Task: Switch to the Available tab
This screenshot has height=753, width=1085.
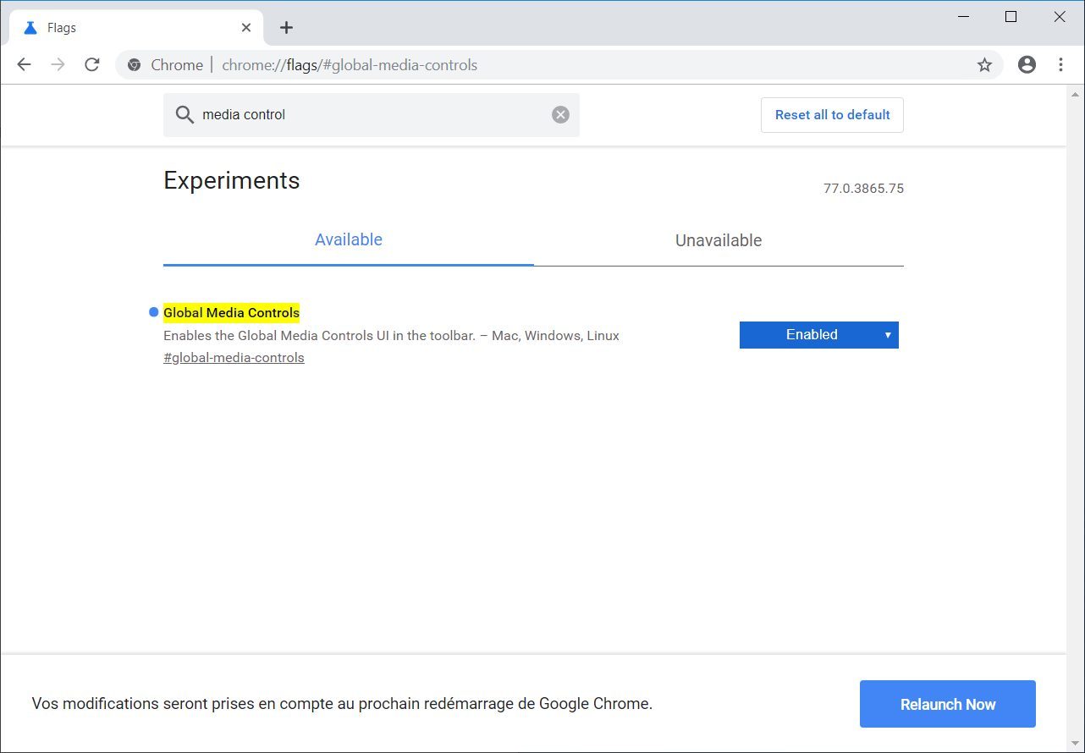Action: 349,240
